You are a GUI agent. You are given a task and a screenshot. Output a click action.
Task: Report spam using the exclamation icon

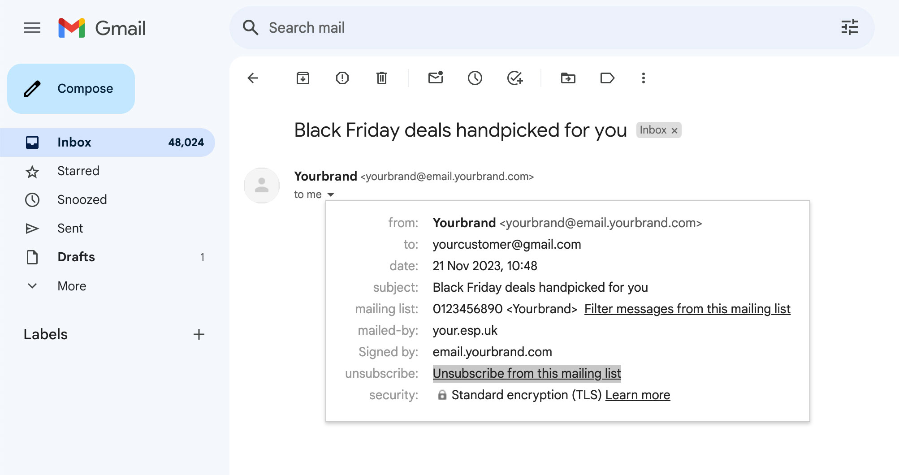pyautogui.click(x=342, y=78)
